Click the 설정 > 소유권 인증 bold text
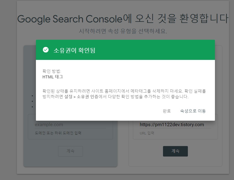Viewport: 234px width, 180px height. [81, 97]
